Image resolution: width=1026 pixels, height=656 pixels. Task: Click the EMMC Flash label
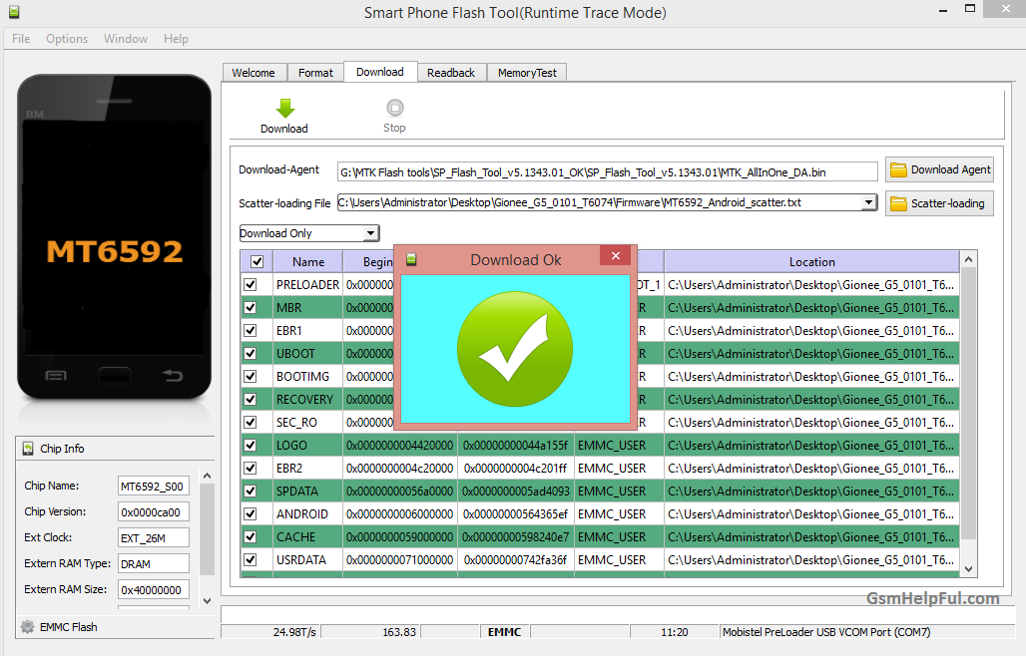point(69,627)
